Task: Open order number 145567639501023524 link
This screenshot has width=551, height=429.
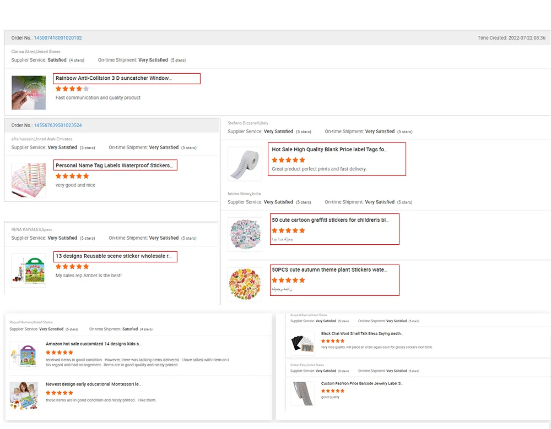Action: [x=58, y=125]
